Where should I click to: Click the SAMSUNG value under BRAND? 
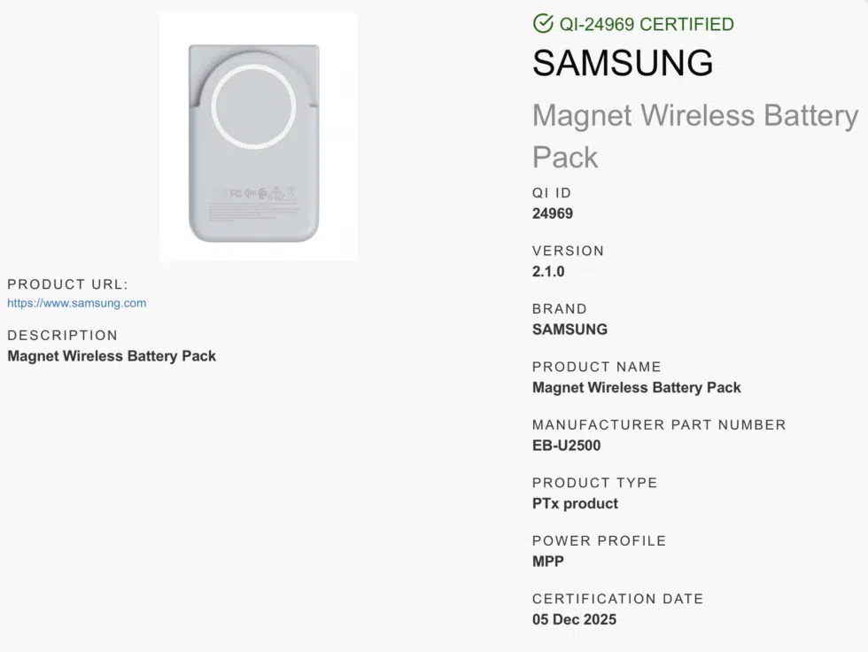point(570,330)
